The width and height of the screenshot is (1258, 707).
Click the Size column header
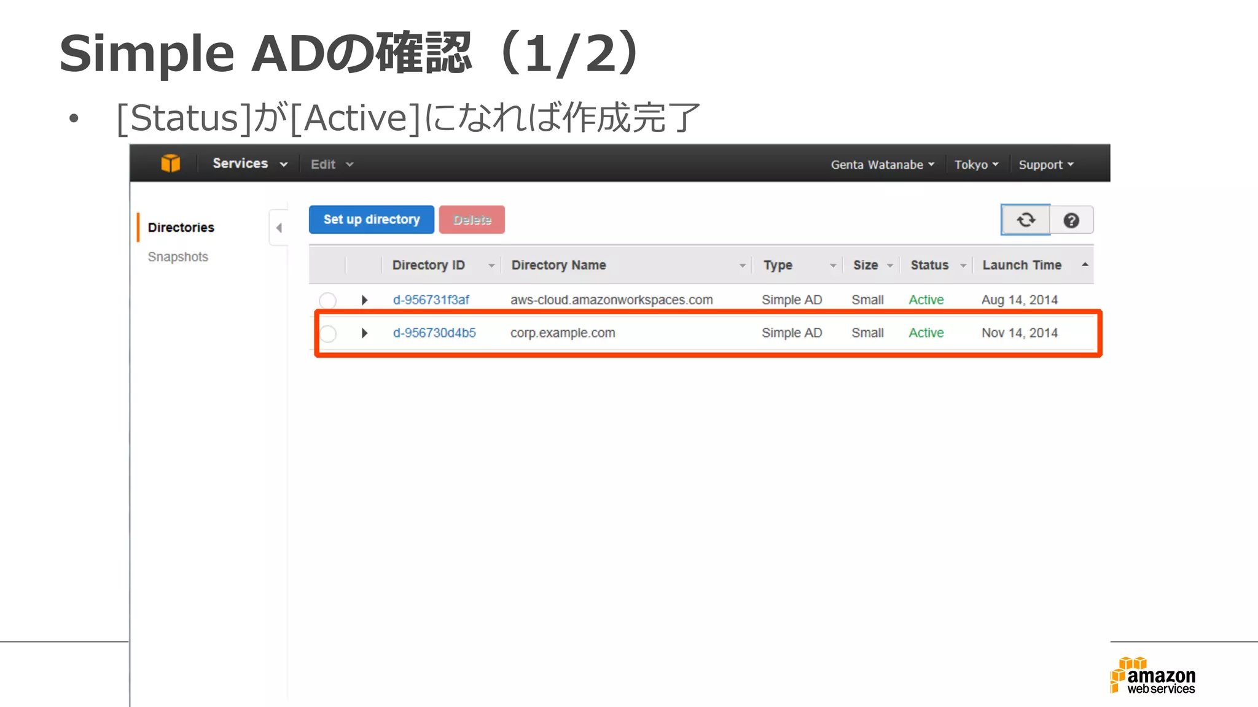(865, 265)
